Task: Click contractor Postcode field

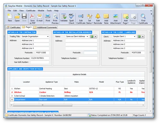Action: [42, 53]
